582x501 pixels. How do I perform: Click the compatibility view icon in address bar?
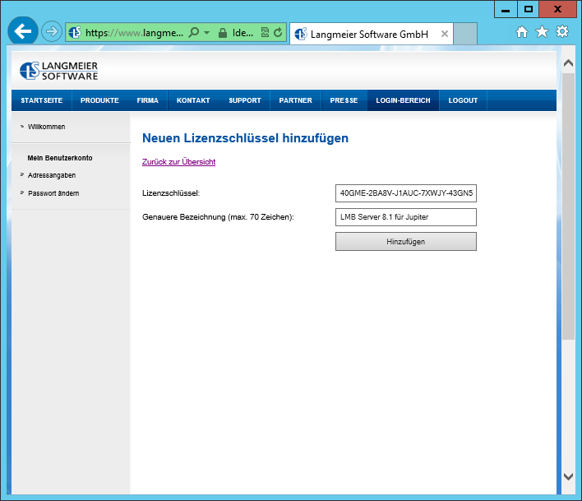pyautogui.click(x=265, y=33)
